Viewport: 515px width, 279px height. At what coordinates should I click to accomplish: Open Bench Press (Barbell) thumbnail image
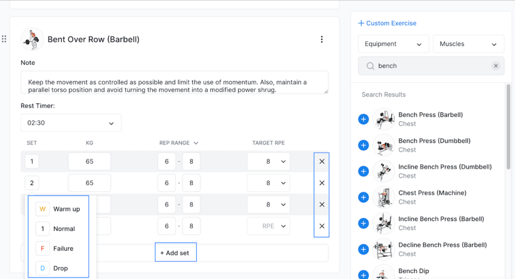click(x=384, y=119)
